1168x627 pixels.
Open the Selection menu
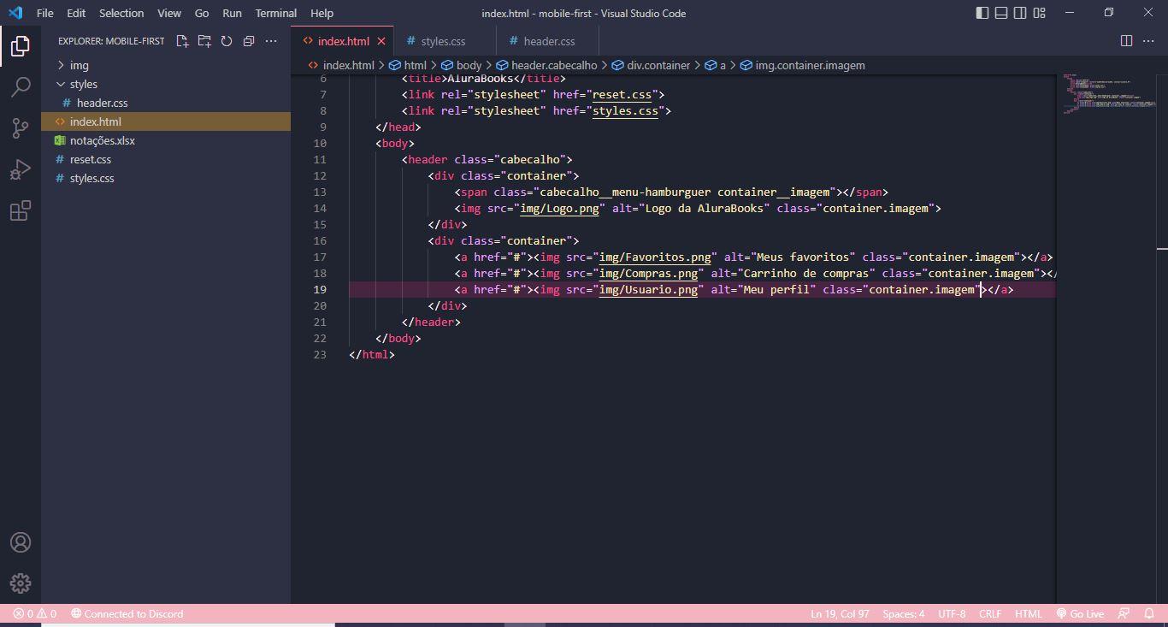(121, 13)
